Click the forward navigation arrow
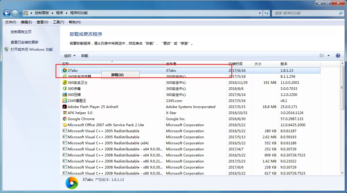Image resolution: width=347 pixels, height=193 pixels. click(15, 13)
